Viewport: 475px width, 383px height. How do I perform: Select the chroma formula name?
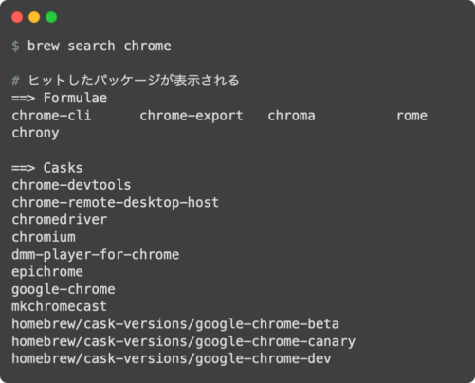click(291, 116)
